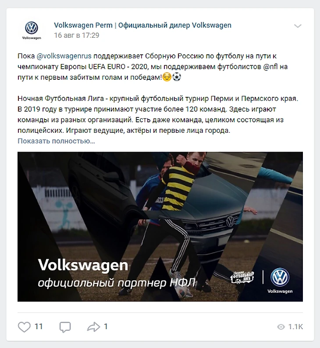Click the Volkswagen logo in banner image

pyautogui.click(x=280, y=281)
